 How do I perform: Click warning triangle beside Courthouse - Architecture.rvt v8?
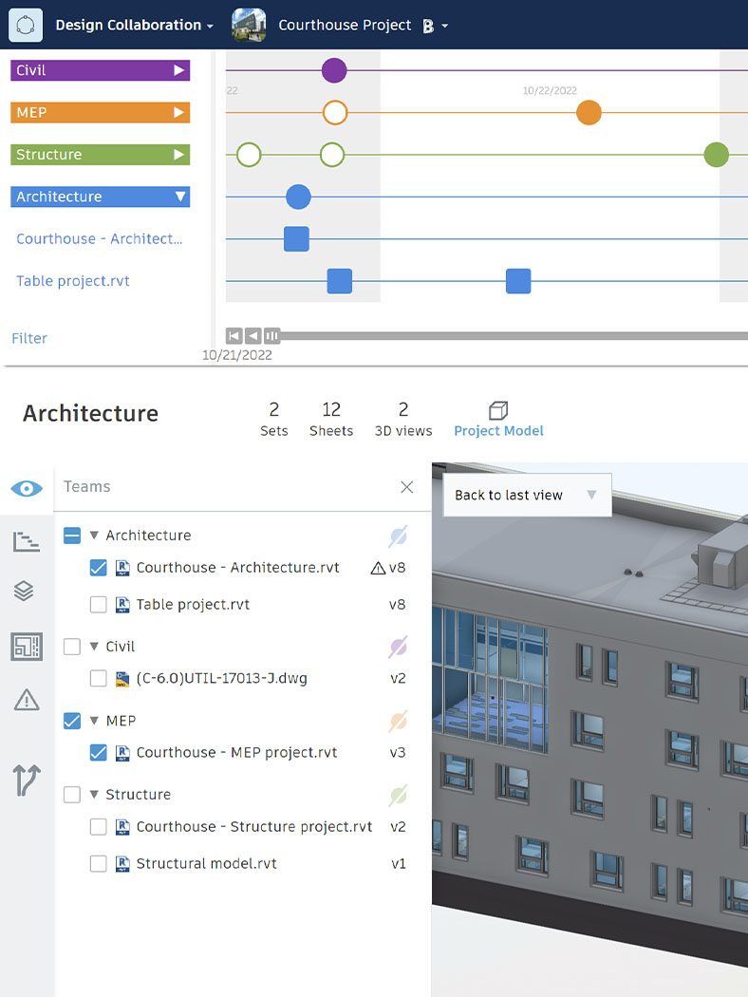[x=378, y=568]
